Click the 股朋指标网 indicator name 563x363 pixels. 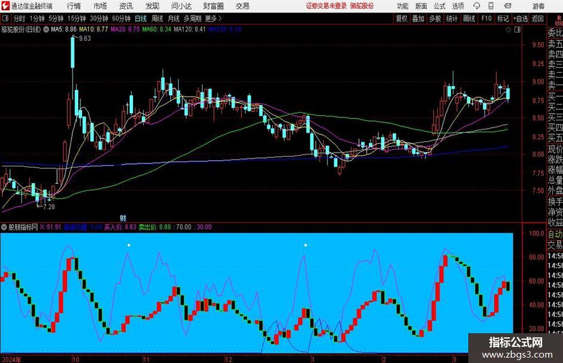[23, 227]
